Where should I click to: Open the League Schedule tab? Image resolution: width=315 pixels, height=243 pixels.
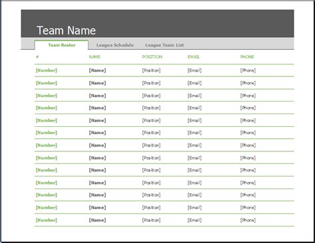pos(115,45)
